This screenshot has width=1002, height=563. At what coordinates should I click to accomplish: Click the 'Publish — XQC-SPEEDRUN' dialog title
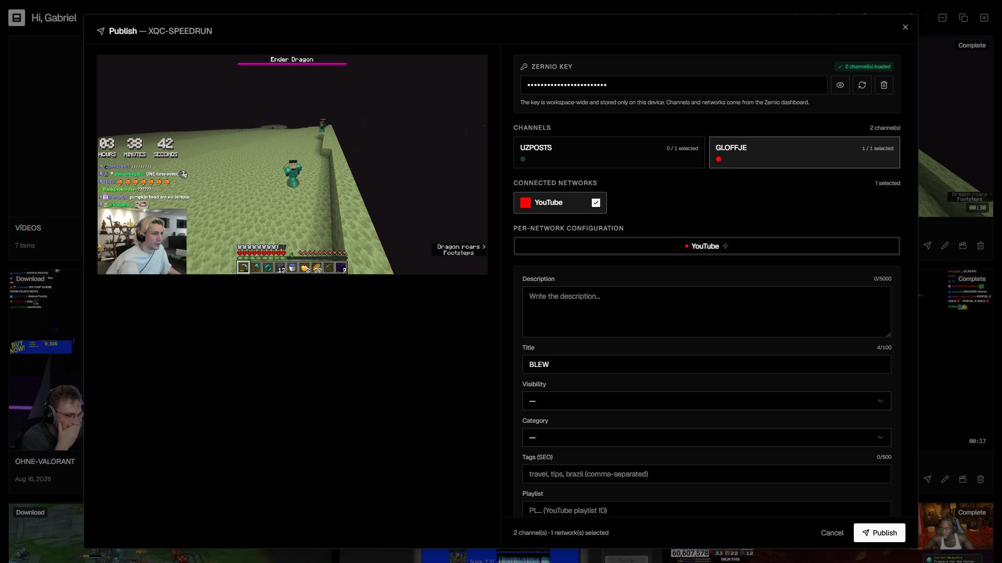coord(160,31)
